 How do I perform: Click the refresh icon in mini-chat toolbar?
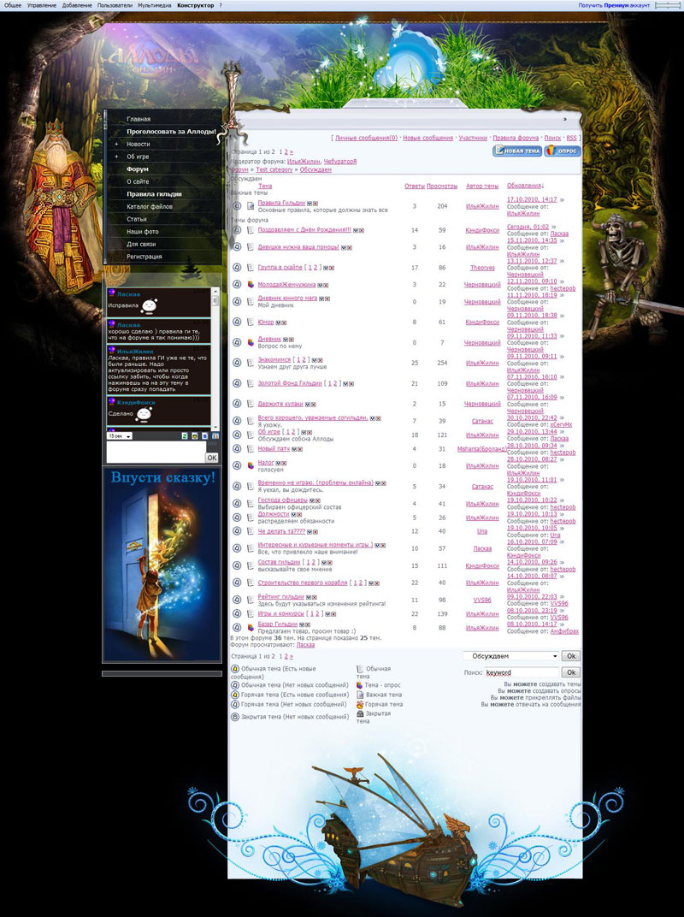185,436
